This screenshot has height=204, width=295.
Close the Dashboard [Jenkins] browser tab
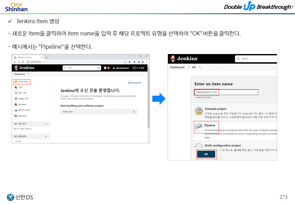[x=41, y=58]
